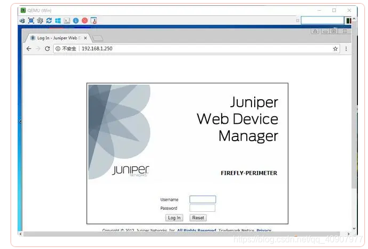
Task: Bookmark page with the star icon
Action: 335,49
